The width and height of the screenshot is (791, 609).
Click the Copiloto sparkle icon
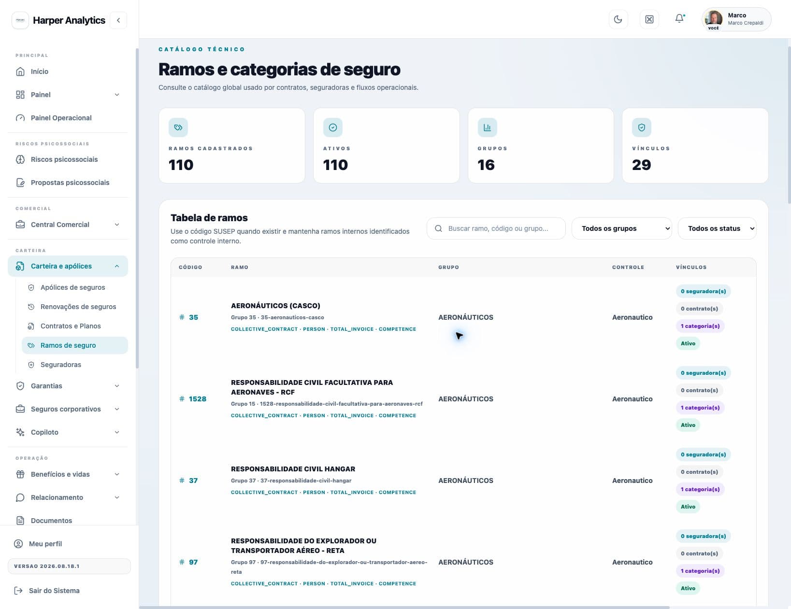20,432
